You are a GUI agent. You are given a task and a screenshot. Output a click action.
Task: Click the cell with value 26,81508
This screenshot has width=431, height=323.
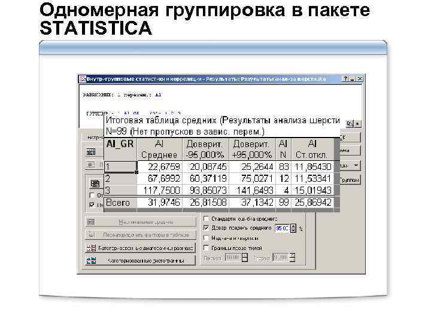click(205, 202)
